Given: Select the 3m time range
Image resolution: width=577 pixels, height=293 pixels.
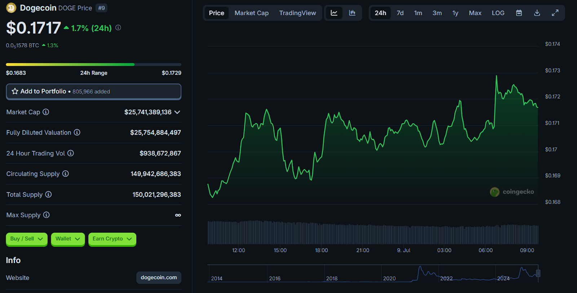Looking at the screenshot, I should 437,13.
